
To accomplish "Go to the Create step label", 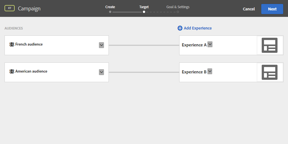I will pyautogui.click(x=110, y=7).
